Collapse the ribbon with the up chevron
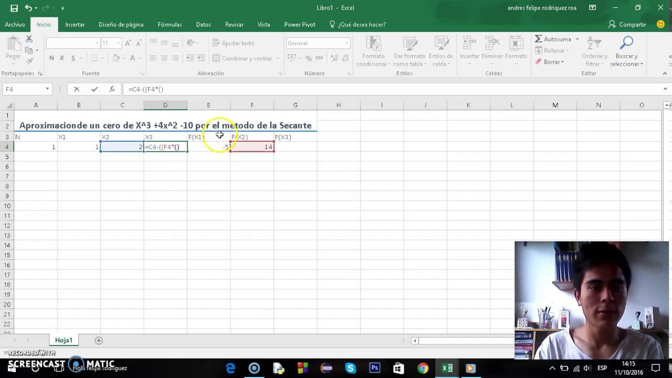The width and height of the screenshot is (672, 378). point(665,73)
